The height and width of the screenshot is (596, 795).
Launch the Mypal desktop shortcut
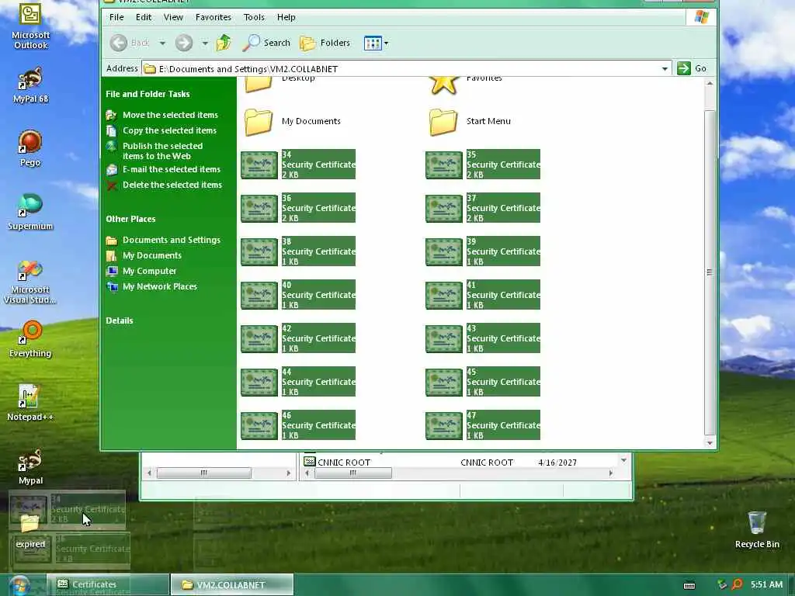[30, 466]
